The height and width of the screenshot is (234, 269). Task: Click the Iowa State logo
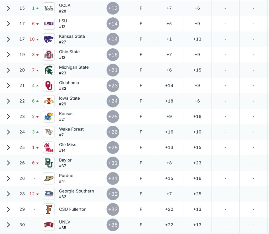coord(49,101)
